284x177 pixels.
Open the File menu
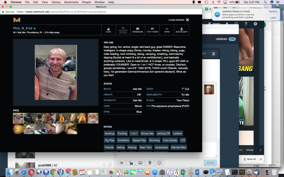[27, 2]
